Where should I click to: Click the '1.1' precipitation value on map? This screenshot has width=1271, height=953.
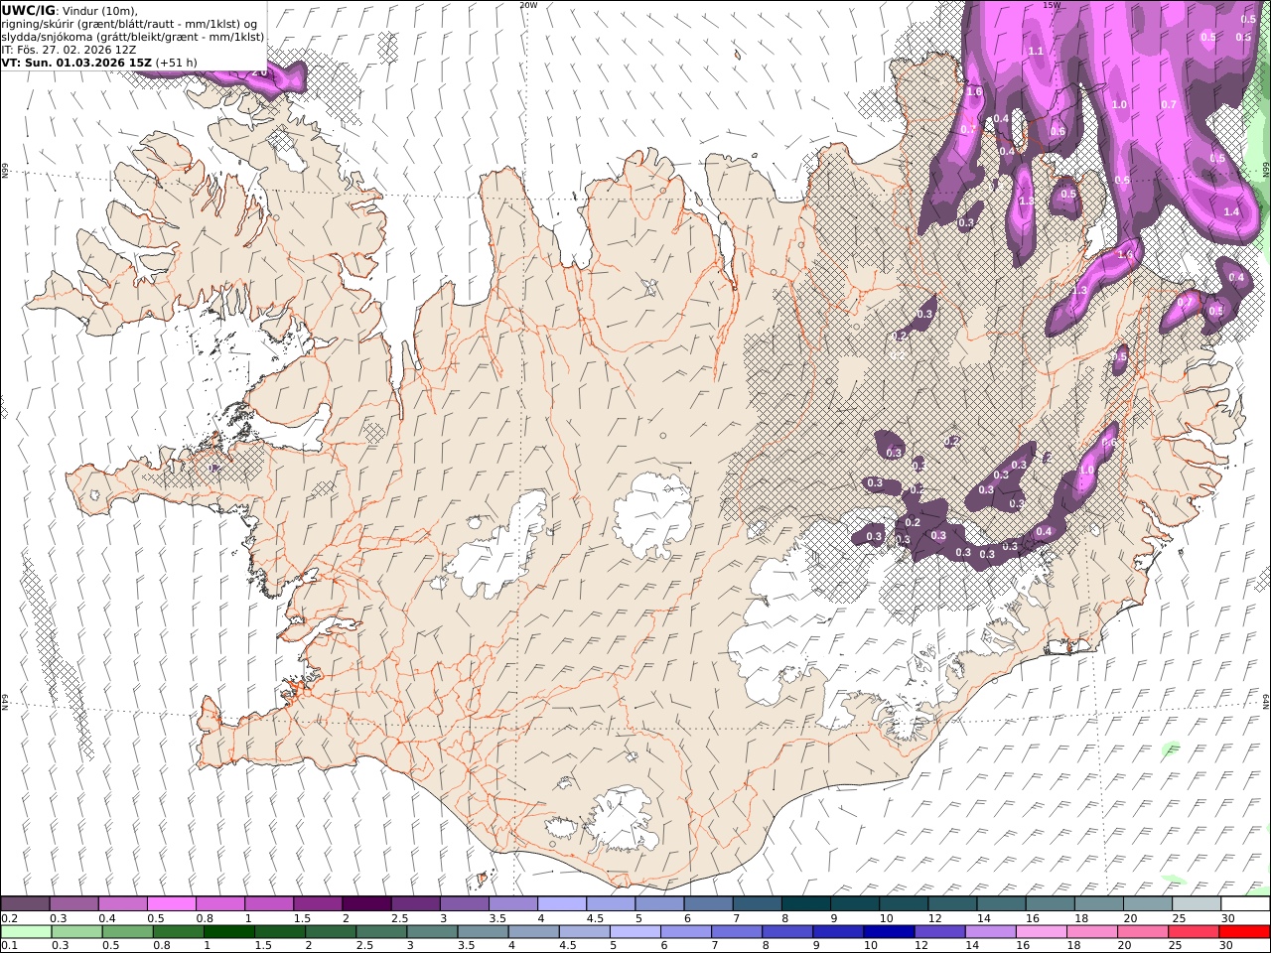1036,51
